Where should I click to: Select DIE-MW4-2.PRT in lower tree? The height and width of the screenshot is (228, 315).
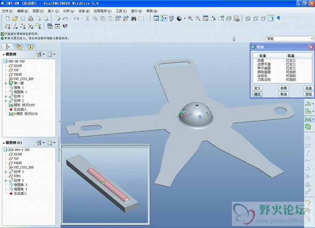17,150
